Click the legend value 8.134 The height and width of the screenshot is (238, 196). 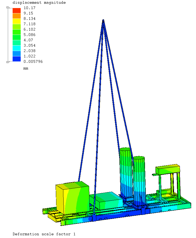click(x=30, y=19)
